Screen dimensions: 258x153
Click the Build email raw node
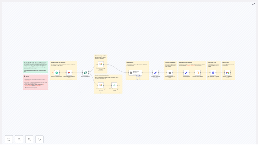pyautogui.click(x=186, y=73)
